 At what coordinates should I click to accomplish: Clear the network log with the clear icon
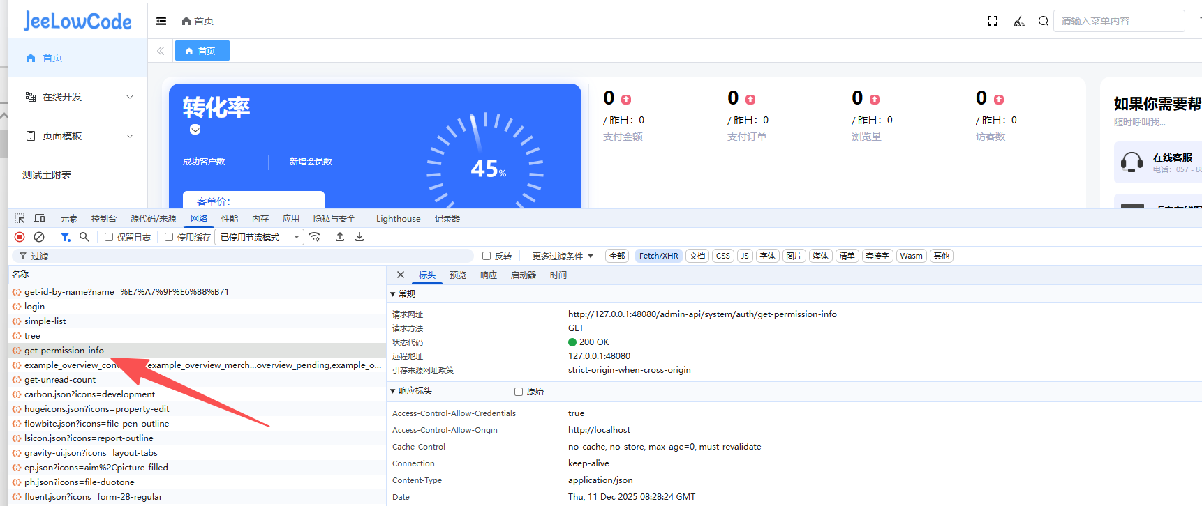[x=39, y=237]
